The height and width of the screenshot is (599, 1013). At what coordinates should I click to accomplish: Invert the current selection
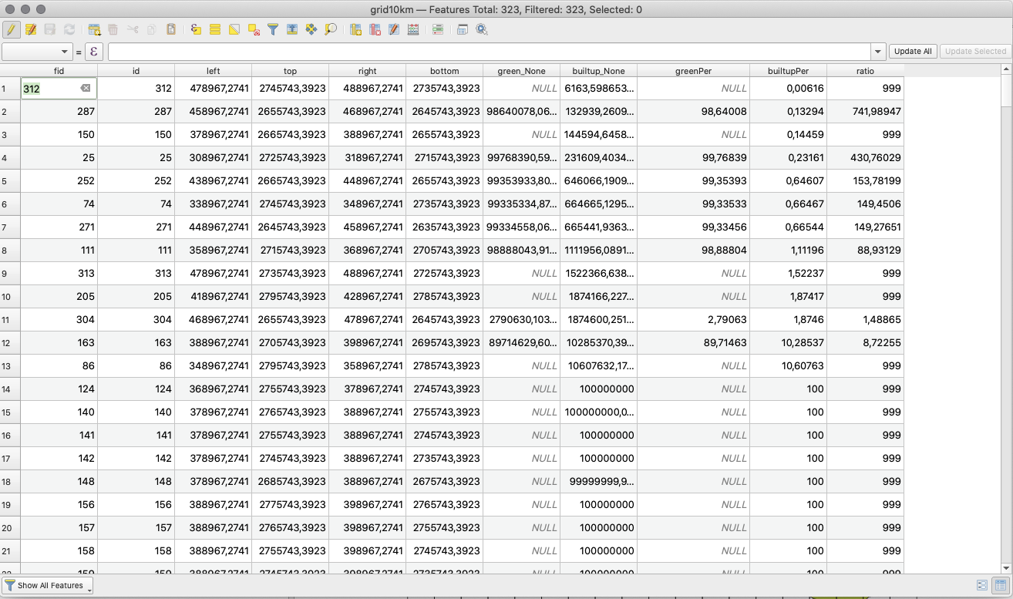pyautogui.click(x=234, y=29)
